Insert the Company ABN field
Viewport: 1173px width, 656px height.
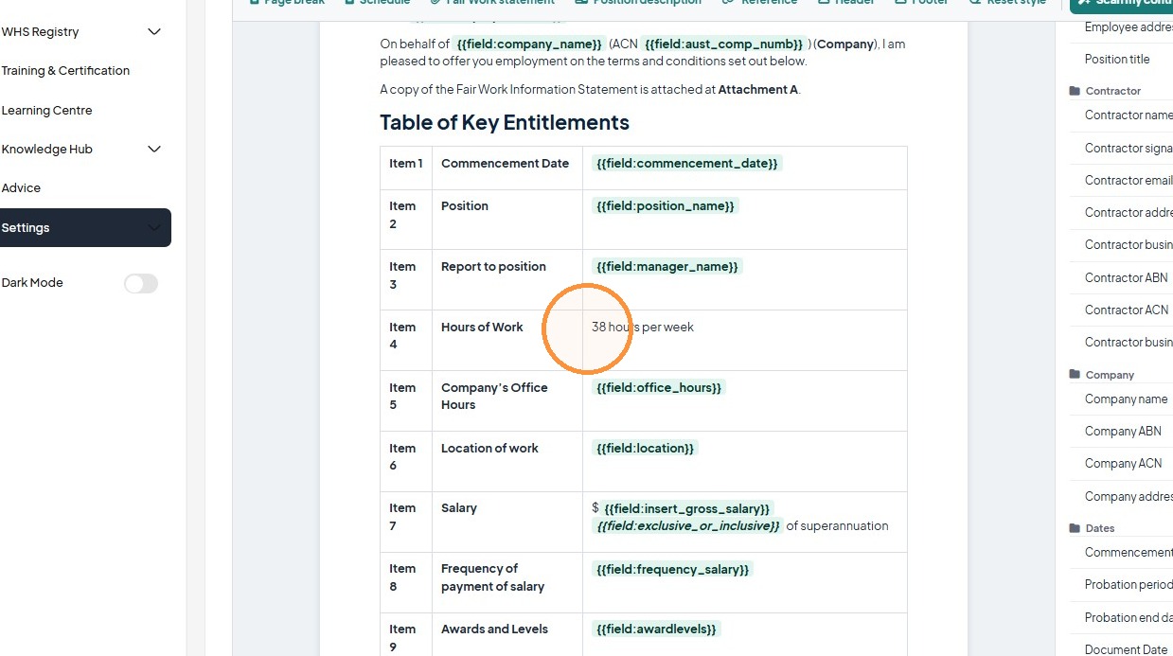pyautogui.click(x=1123, y=431)
